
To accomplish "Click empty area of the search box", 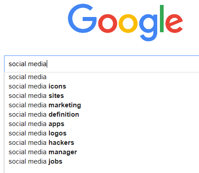I will (x=123, y=64).
